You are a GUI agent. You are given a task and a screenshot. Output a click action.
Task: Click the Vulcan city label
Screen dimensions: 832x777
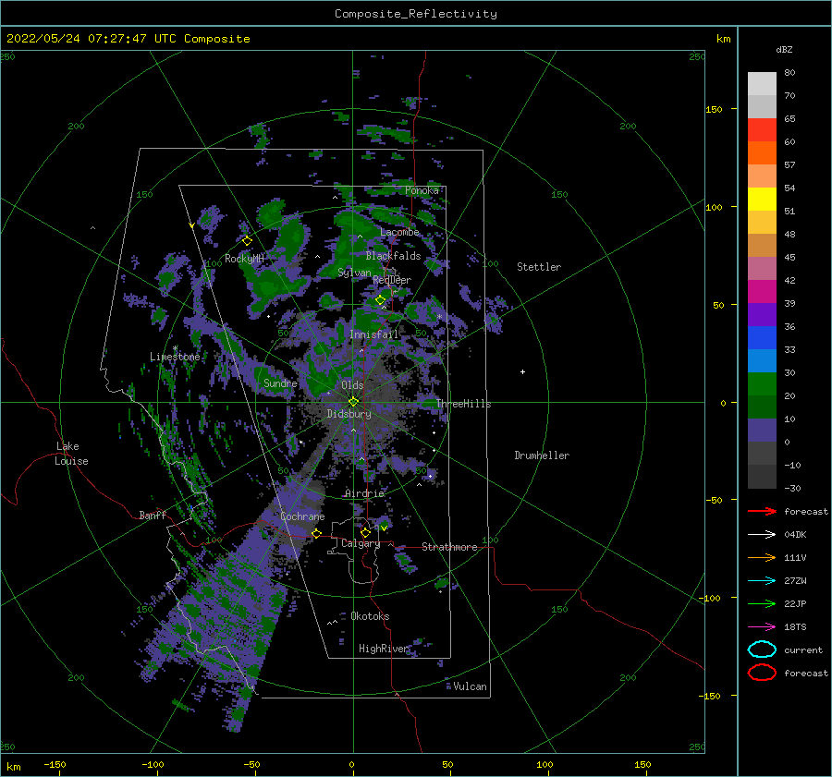[470, 686]
